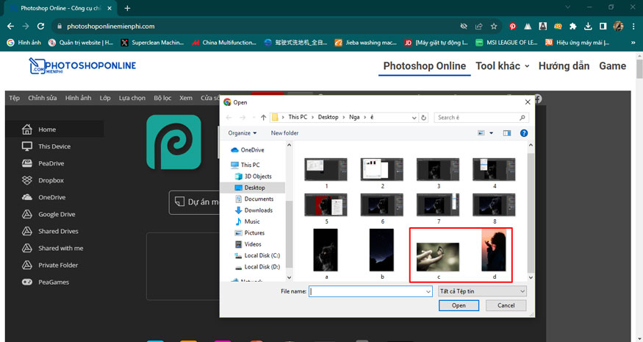Open a new browser tab
Image resolution: width=643 pixels, height=342 pixels.
click(x=127, y=8)
